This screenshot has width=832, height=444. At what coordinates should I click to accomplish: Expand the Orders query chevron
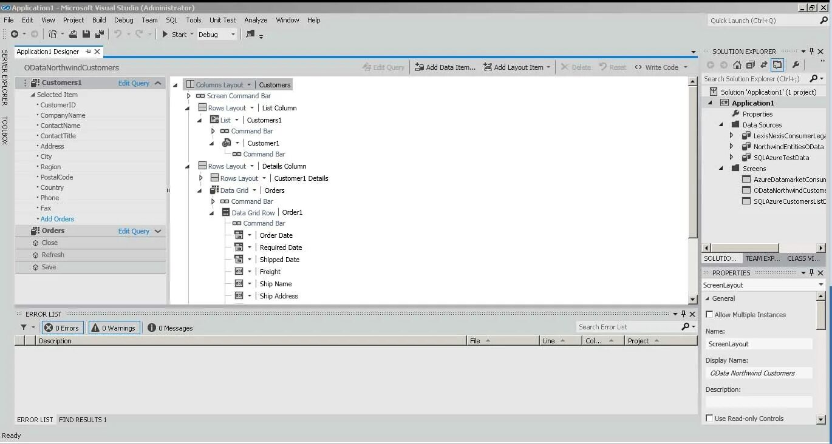click(158, 231)
